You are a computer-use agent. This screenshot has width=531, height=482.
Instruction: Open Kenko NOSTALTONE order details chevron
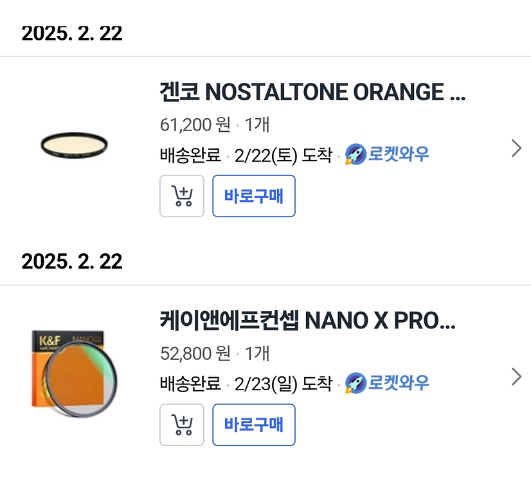pyautogui.click(x=516, y=148)
